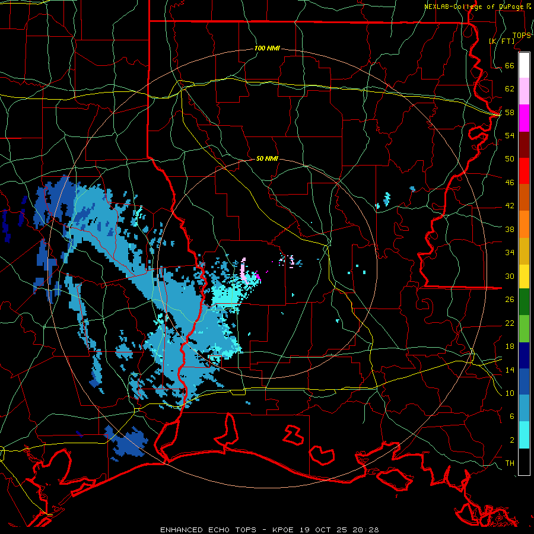Click the "38" legend value

pos(510,230)
